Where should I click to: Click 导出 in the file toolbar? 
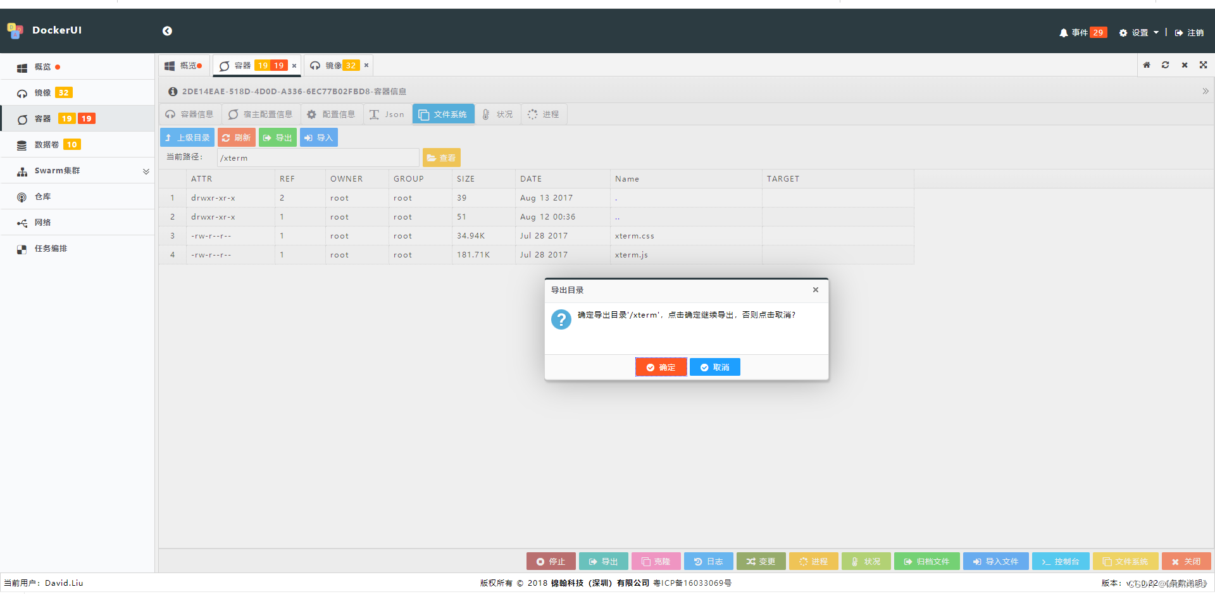[x=278, y=137]
